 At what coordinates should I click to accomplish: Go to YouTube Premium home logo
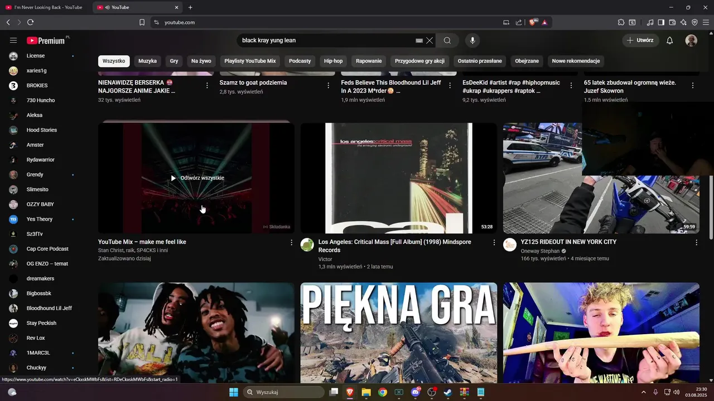[x=47, y=41]
